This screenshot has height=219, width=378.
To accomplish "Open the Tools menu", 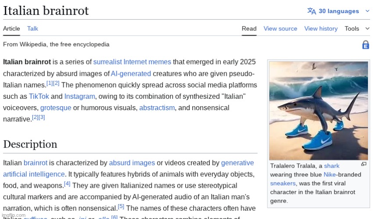I will pos(352,29).
